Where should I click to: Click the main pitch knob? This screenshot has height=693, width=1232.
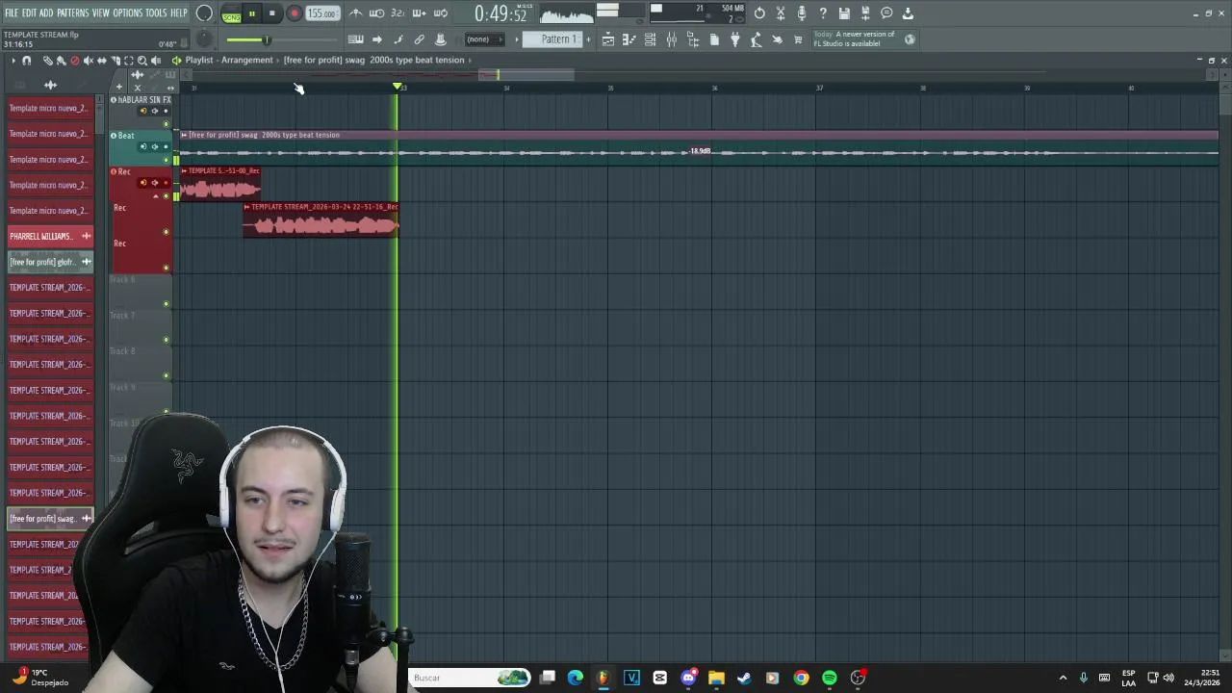(204, 39)
